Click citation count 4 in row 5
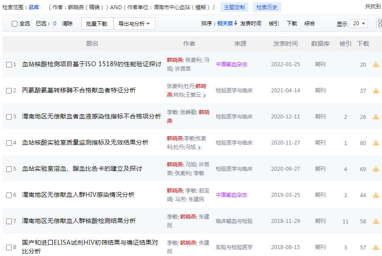The height and width of the screenshot is (256, 382). (x=345, y=169)
